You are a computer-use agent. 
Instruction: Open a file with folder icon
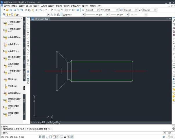click(x=7, y=10)
